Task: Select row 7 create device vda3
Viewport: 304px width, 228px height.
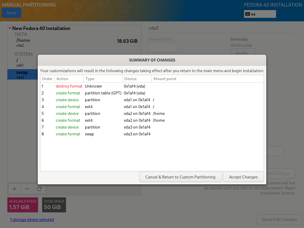Action: coord(152,127)
